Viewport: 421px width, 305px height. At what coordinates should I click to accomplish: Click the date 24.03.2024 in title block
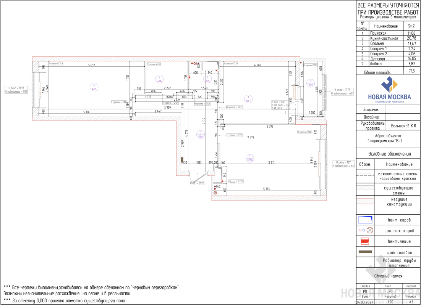pyautogui.click(x=364, y=302)
